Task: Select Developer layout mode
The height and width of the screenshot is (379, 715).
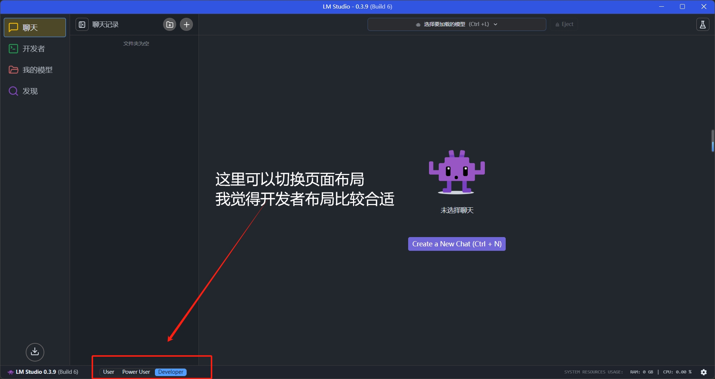Action: click(x=171, y=372)
